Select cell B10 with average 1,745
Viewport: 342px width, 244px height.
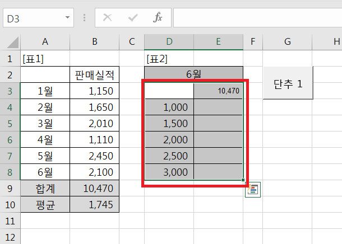pos(95,205)
